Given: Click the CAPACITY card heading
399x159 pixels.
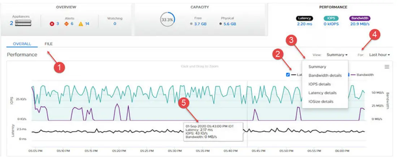Looking at the screenshot, I should pos(199,7).
